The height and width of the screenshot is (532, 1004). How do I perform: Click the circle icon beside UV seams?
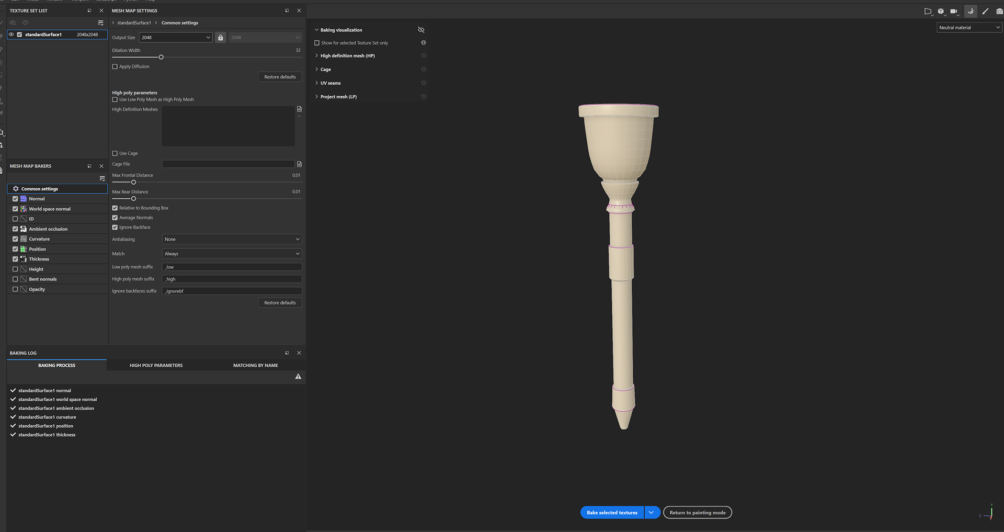tap(424, 83)
